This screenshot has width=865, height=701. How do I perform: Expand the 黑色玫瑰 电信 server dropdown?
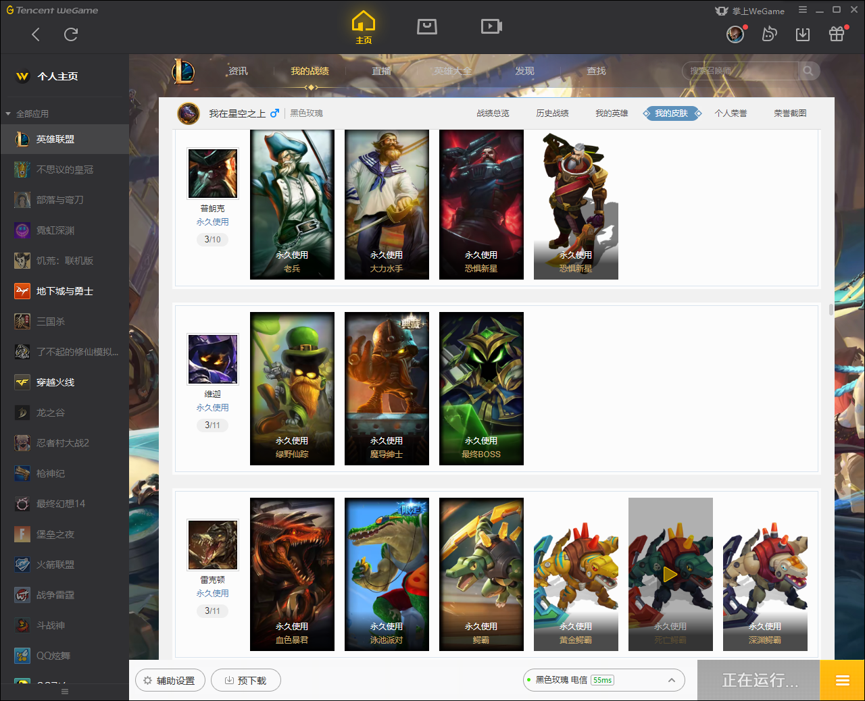(x=604, y=680)
